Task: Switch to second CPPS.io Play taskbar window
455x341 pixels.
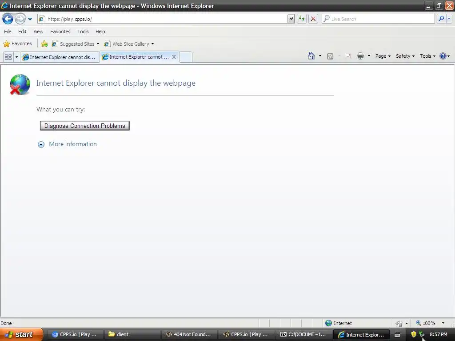Action: (245, 334)
